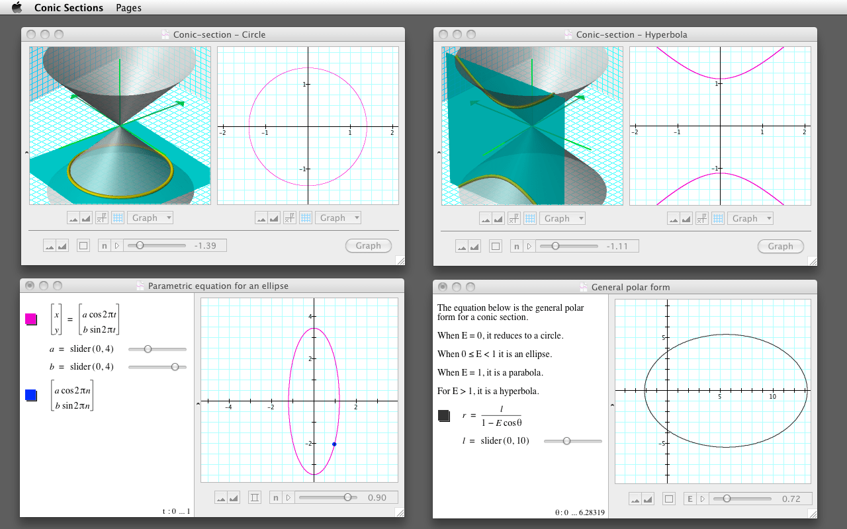Open Graph dropdown under Hyperbola window's 3D view
This screenshot has height=529, width=847.
562,218
